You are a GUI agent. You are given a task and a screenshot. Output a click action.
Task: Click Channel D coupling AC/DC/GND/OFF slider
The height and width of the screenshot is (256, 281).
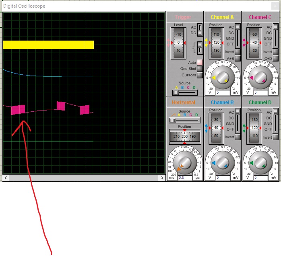[x=275, y=121]
